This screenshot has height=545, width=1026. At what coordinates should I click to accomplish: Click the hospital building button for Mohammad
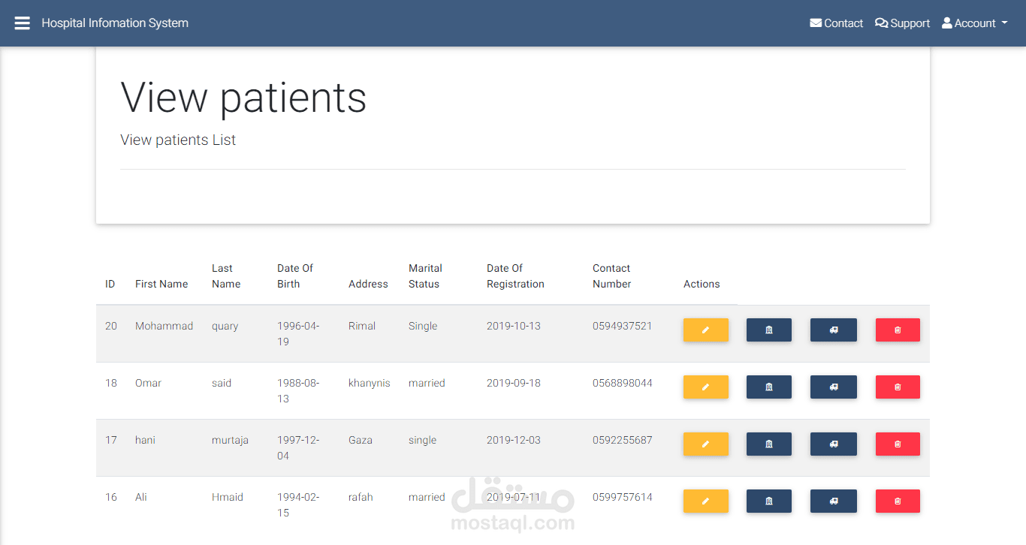point(768,330)
